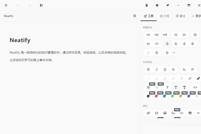This screenshot has width=201, height=134.
Task: Select the green highlighter
Action: tap(173, 79)
